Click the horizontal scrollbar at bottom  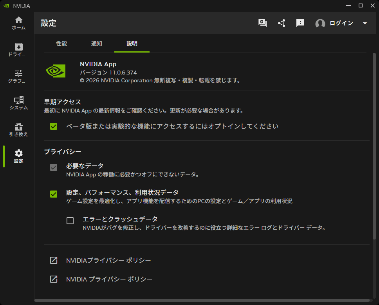point(202,300)
